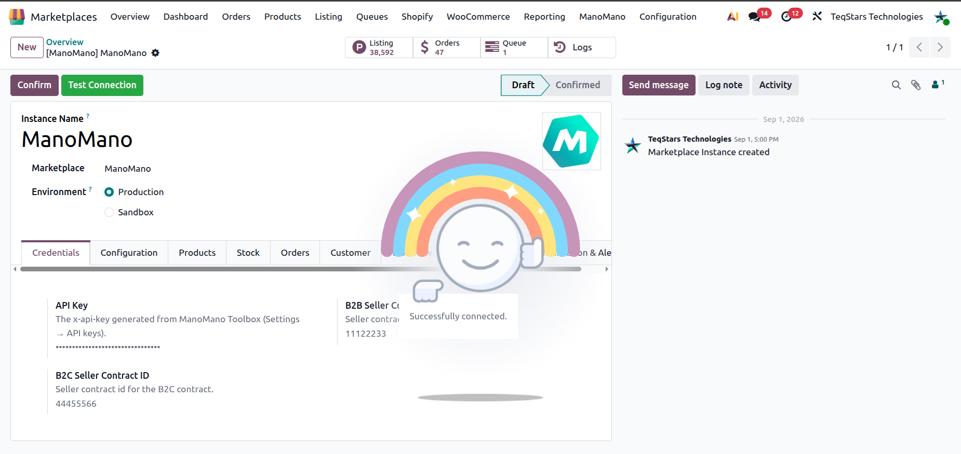Show followers icon in chatter
The image size is (961, 454).
pyautogui.click(x=937, y=85)
